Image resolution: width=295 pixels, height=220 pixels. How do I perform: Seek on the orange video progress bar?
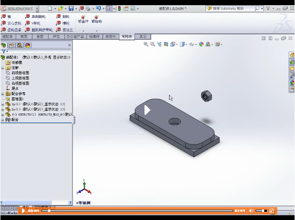click(137, 211)
